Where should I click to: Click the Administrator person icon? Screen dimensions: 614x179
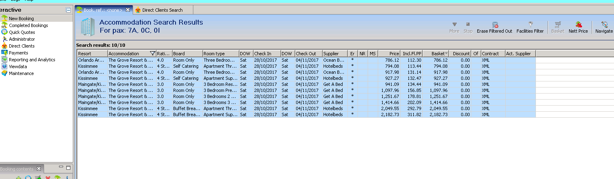(4, 39)
